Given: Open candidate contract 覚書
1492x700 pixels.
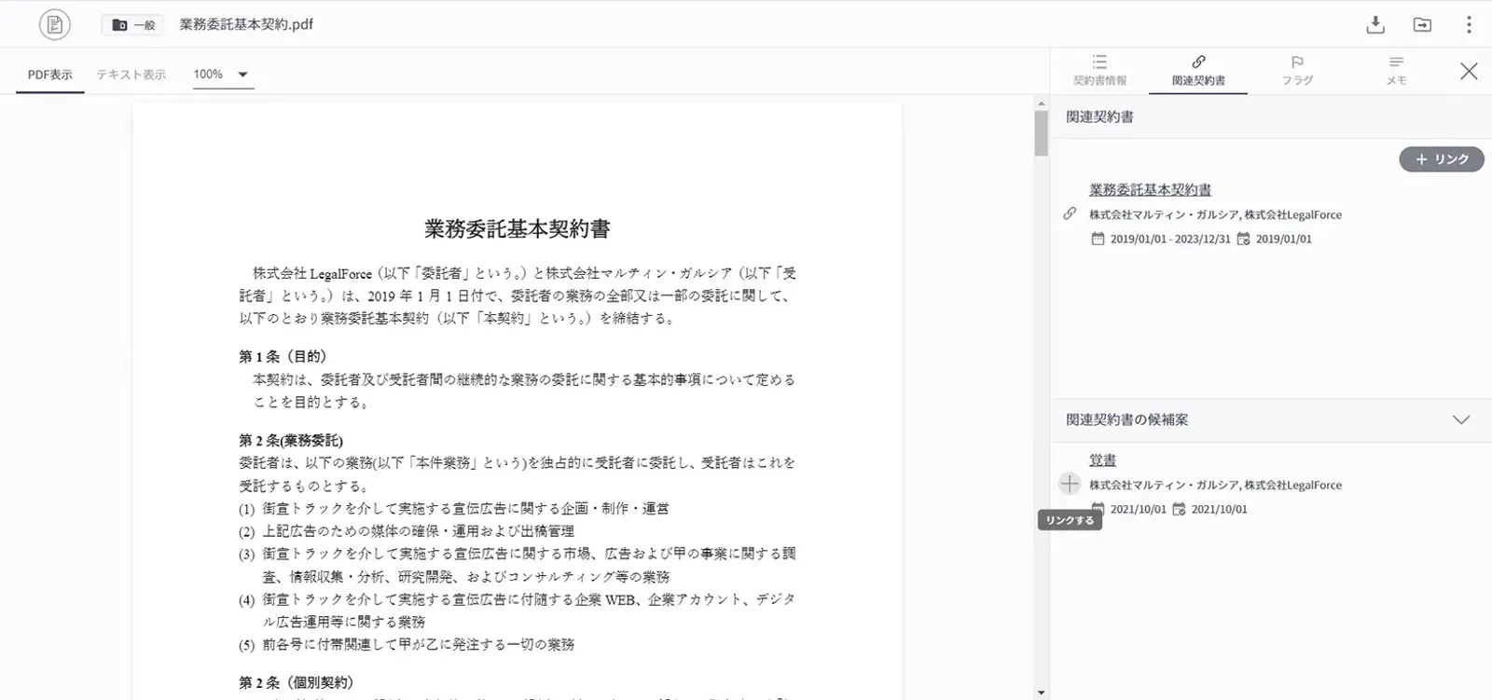Looking at the screenshot, I should click(x=1102, y=460).
